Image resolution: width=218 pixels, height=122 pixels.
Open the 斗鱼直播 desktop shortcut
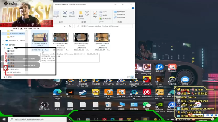121,93
